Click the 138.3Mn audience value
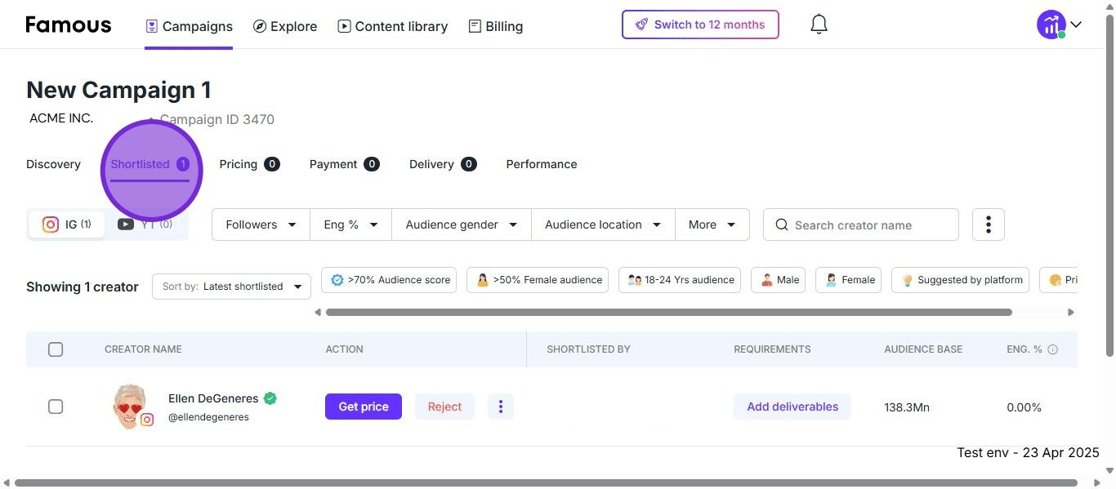The height and width of the screenshot is (489, 1116). pyautogui.click(x=907, y=407)
